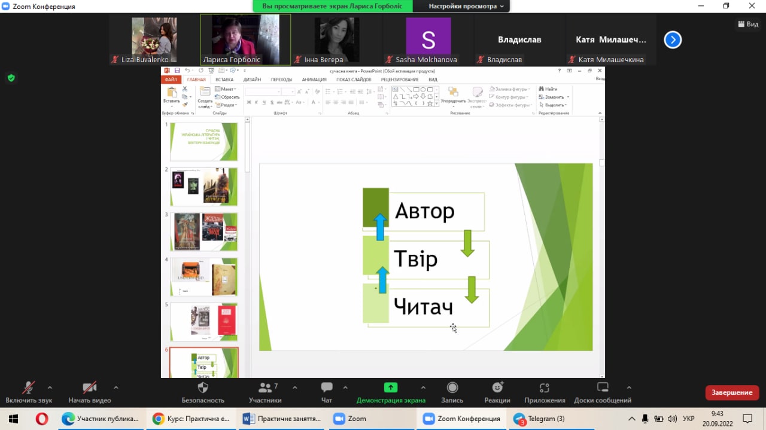Expand video options arrow beside Начать видео
The image size is (766, 430).
click(x=115, y=387)
